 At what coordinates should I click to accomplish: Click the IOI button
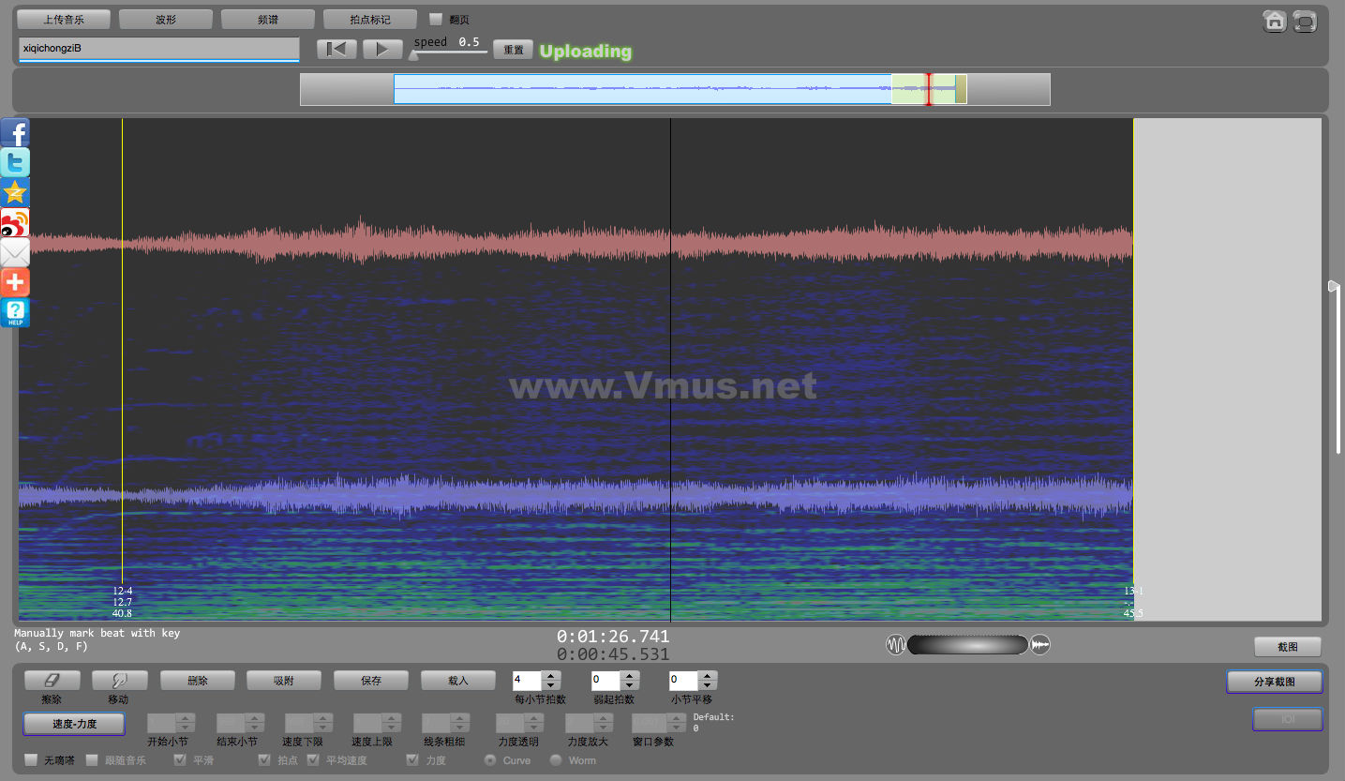(1288, 719)
